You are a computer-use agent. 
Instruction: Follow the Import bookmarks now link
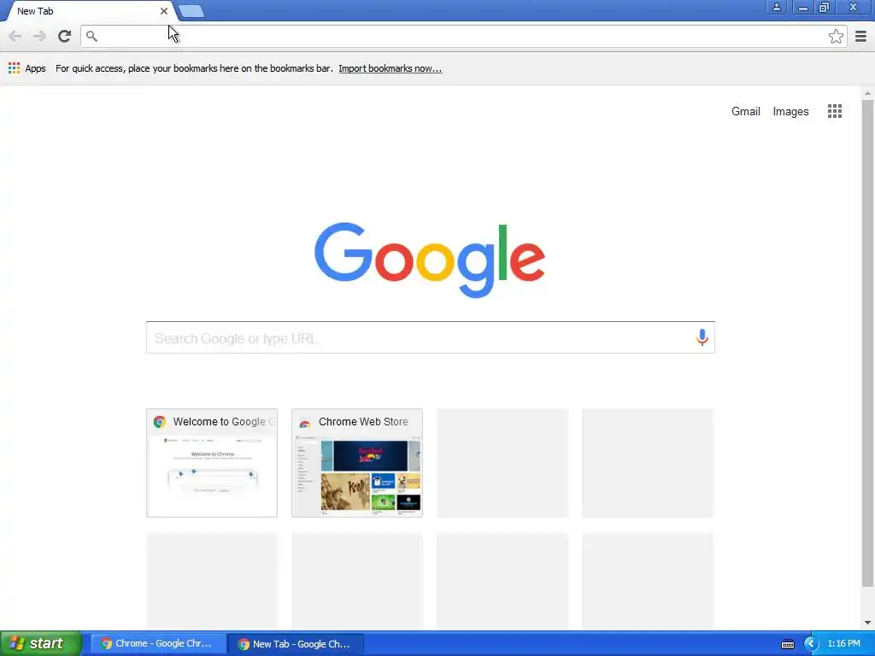(x=390, y=68)
